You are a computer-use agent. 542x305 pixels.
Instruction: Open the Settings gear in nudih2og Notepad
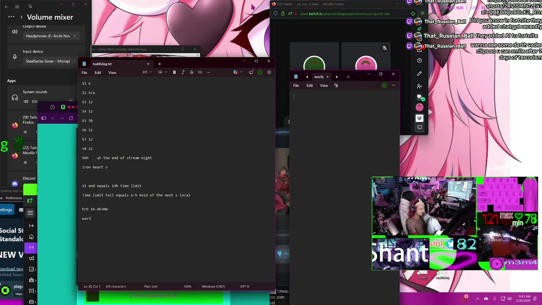pyautogui.click(x=269, y=72)
